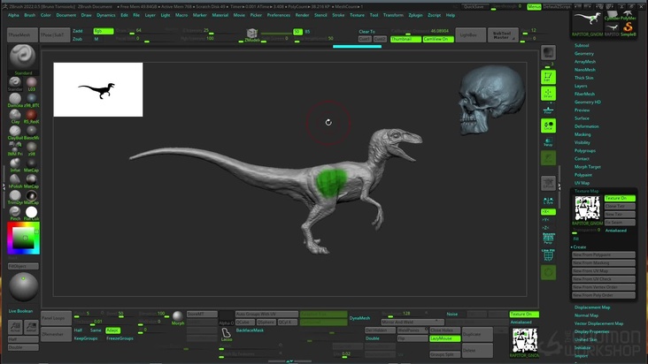Choose the TrimDynamic brush

coord(15,195)
